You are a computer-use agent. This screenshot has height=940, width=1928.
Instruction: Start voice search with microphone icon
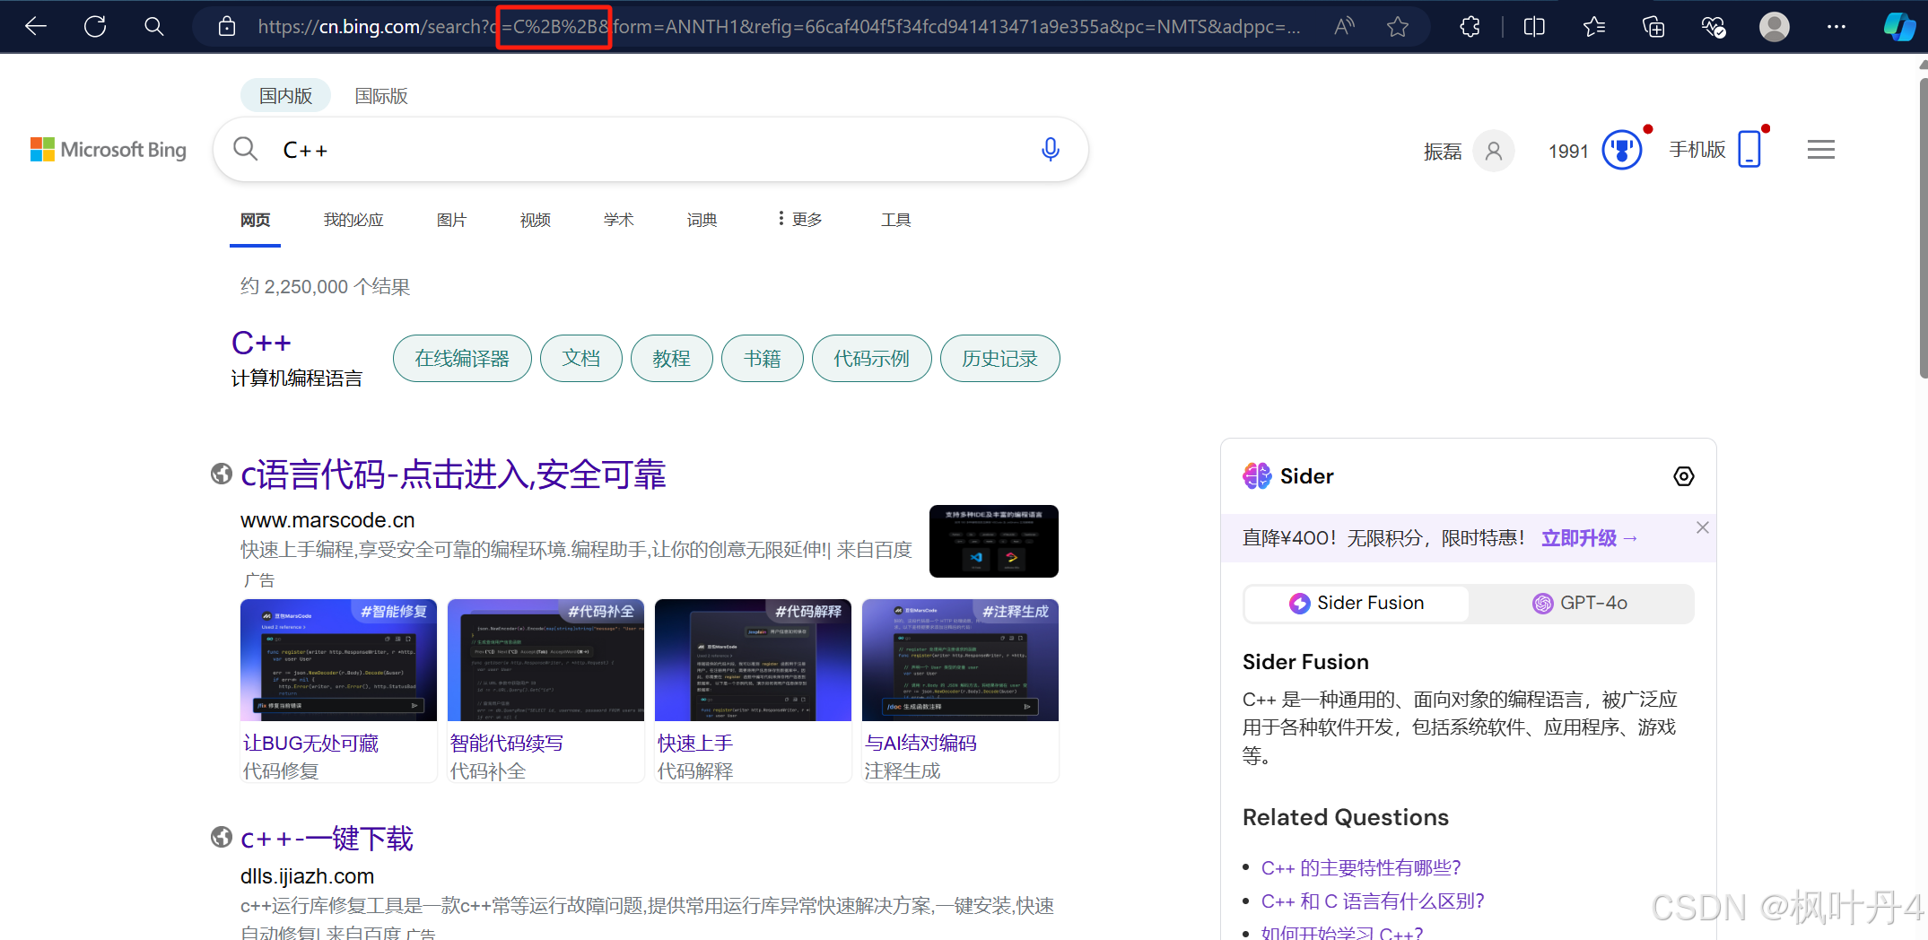tap(1051, 149)
